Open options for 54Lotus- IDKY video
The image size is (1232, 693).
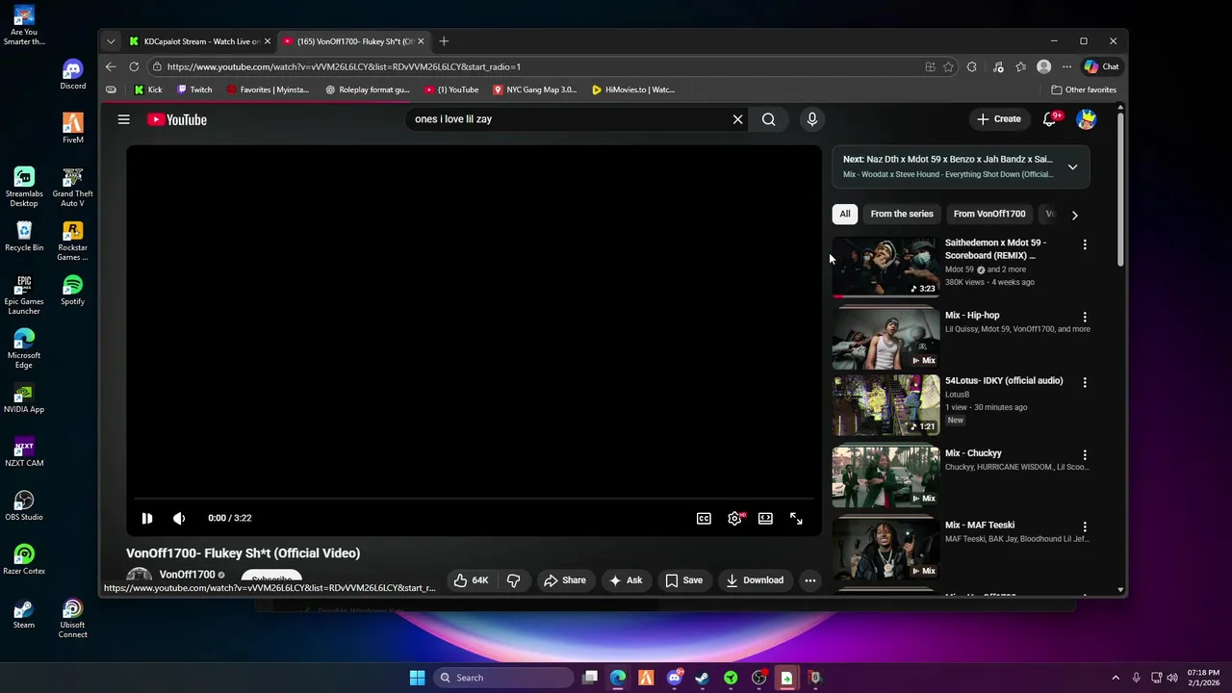pyautogui.click(x=1085, y=382)
